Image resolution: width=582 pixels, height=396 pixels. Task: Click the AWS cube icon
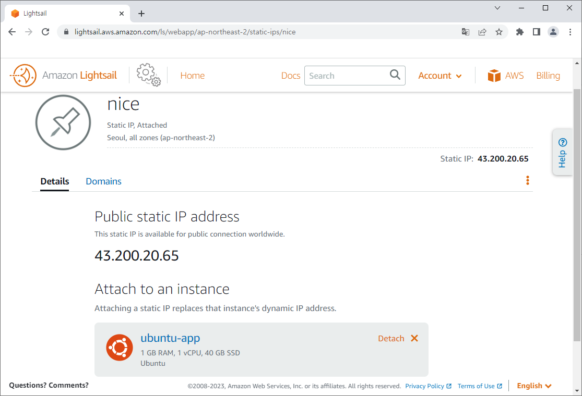click(x=494, y=76)
